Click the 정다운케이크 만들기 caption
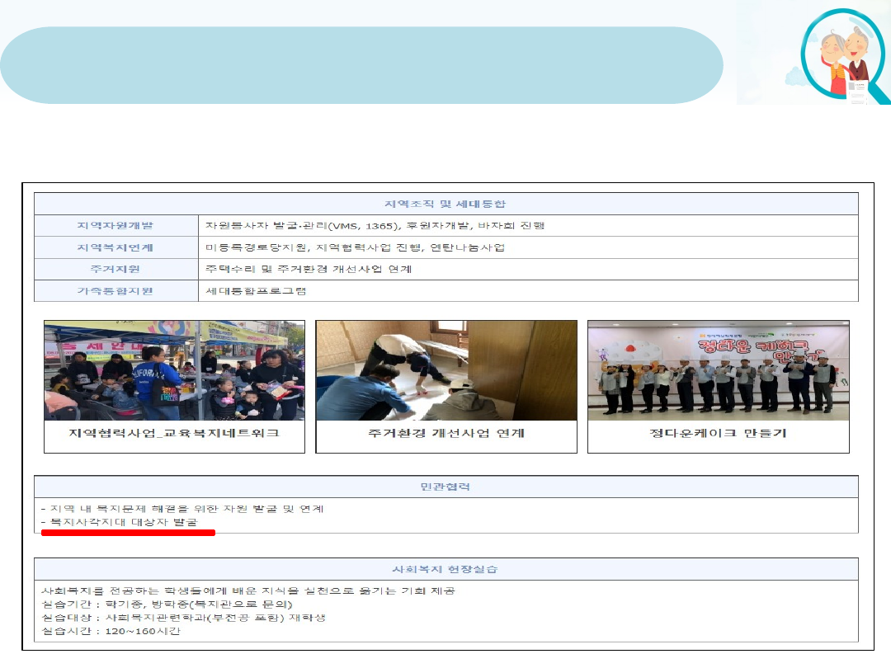891x668 pixels. 718,434
